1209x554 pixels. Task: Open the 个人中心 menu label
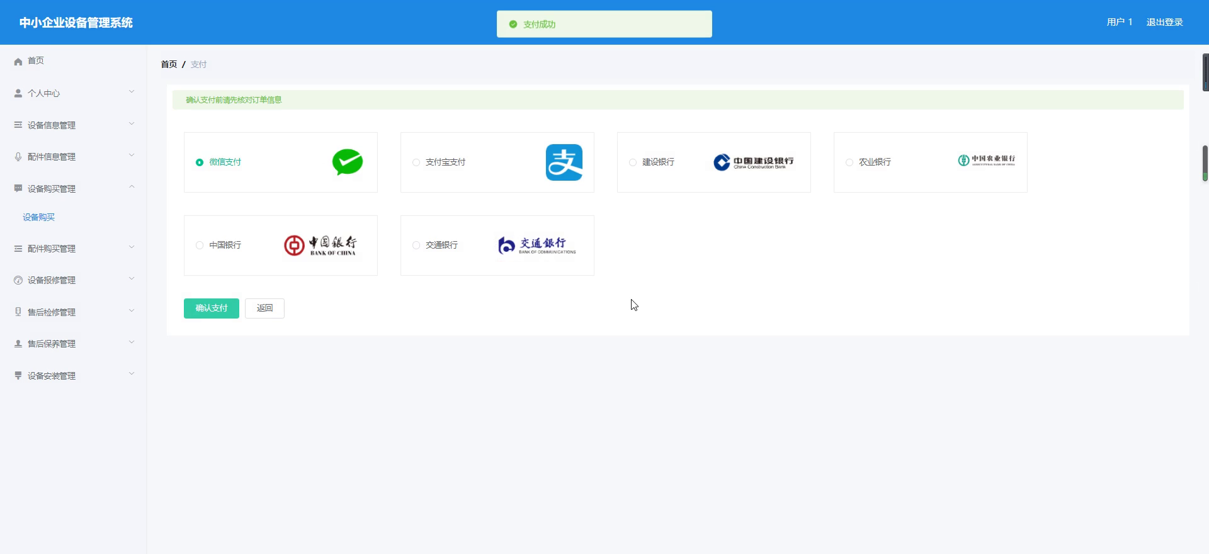[x=44, y=93]
